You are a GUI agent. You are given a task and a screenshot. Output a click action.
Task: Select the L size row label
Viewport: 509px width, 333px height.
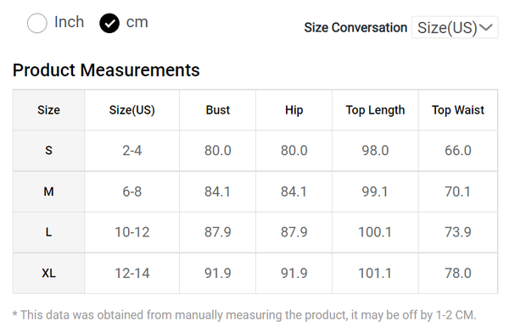tap(48, 232)
